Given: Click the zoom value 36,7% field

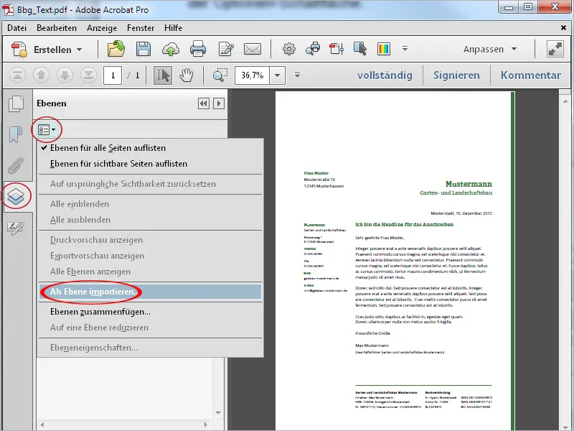Looking at the screenshot, I should coord(253,75).
